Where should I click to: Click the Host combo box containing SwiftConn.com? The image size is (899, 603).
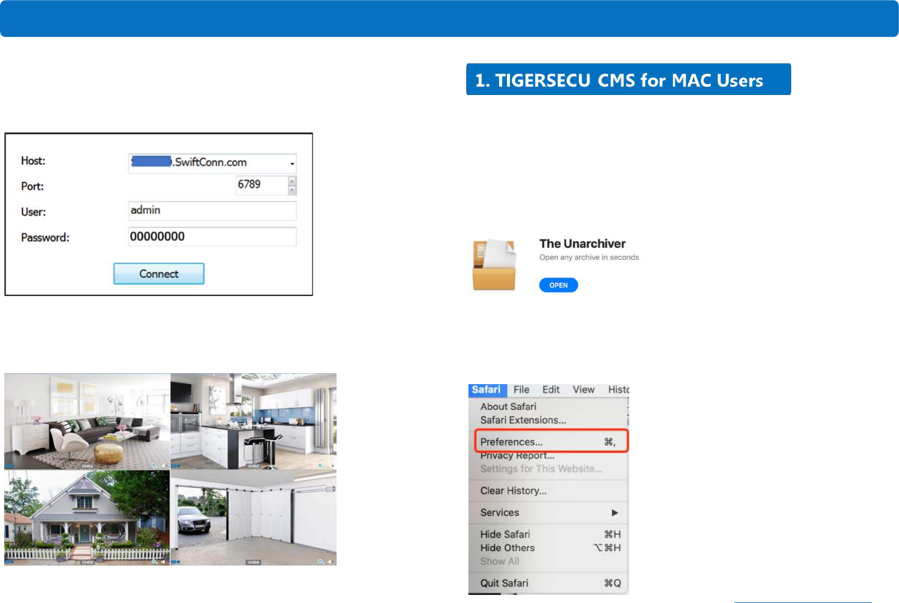(x=212, y=163)
